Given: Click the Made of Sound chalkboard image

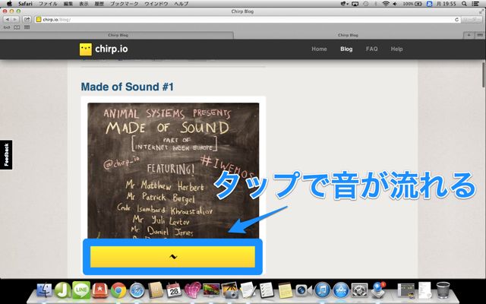Looking at the screenshot, I should 173,170.
